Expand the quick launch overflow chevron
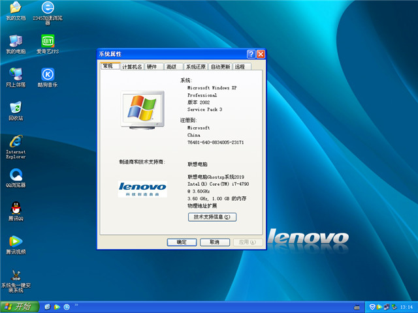418x313 pixels. point(76,305)
